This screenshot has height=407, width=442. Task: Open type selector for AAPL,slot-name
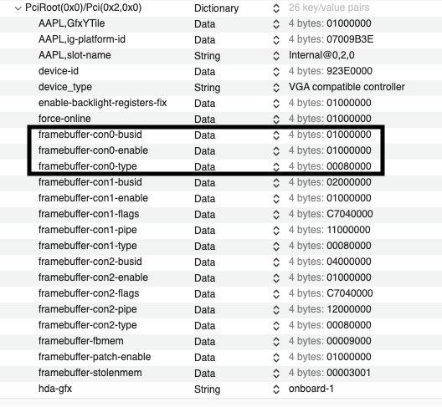tap(276, 56)
